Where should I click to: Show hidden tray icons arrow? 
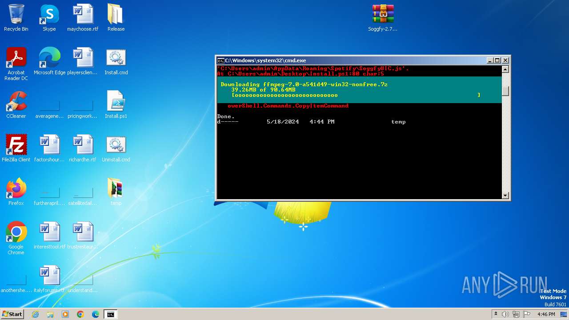point(496,314)
